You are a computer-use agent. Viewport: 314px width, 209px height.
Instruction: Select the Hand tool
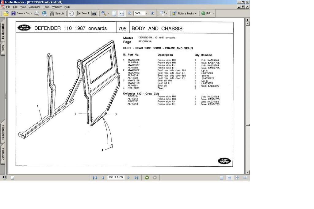(71, 14)
